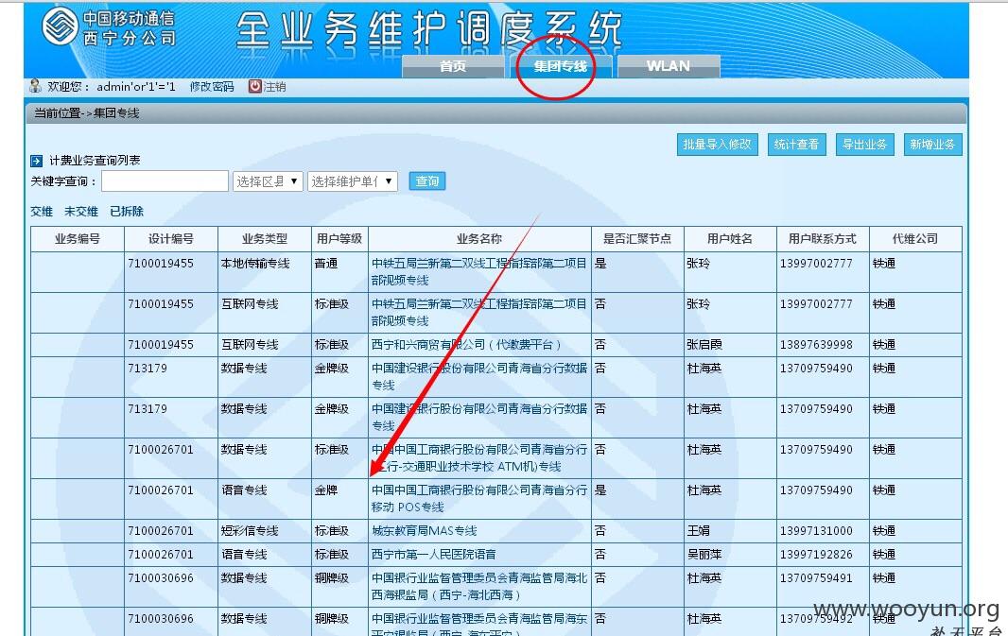Select the 未交维 filter link

point(81,212)
